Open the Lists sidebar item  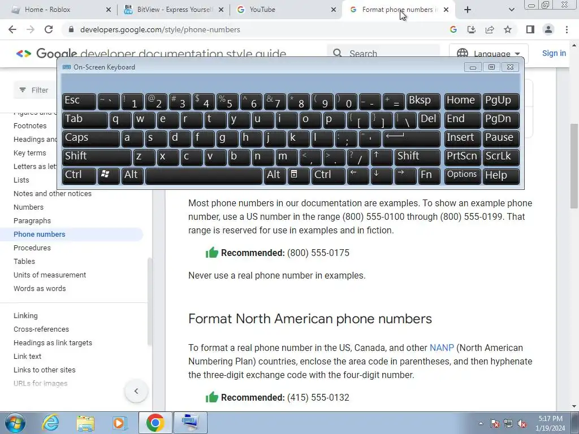[x=21, y=180]
